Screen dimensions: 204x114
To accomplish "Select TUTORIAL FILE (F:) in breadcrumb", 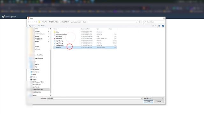I will [x=54, y=22].
